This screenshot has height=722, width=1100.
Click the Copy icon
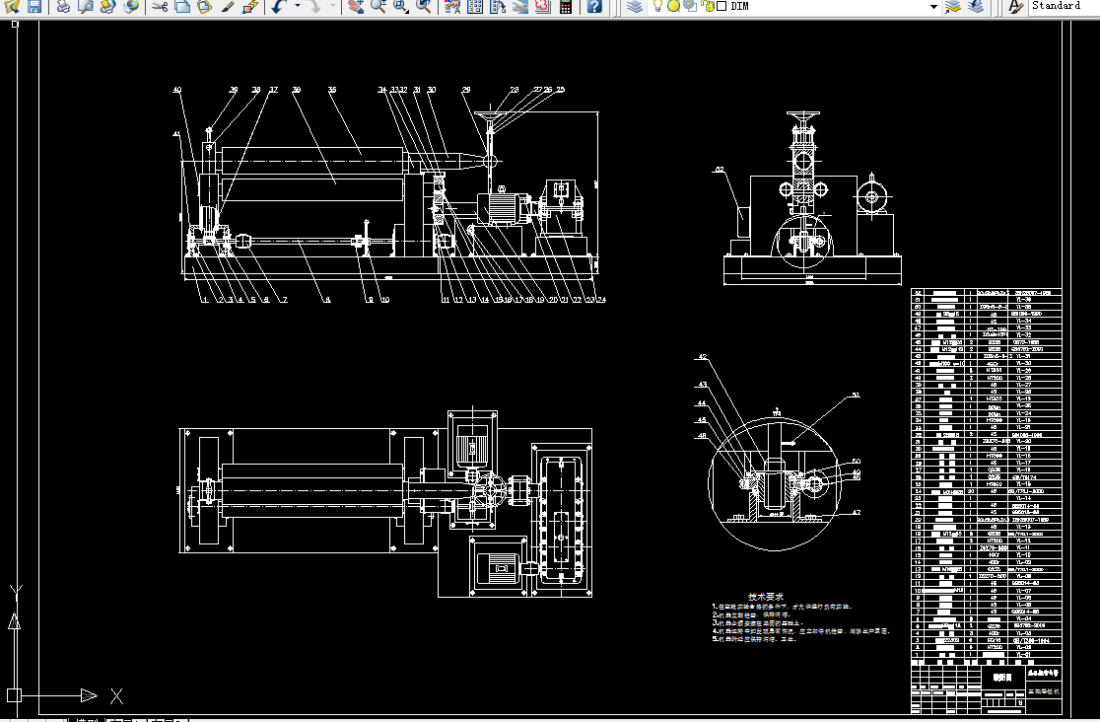point(182,6)
